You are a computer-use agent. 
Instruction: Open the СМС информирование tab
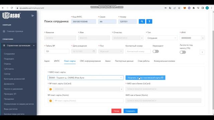pos(90,61)
